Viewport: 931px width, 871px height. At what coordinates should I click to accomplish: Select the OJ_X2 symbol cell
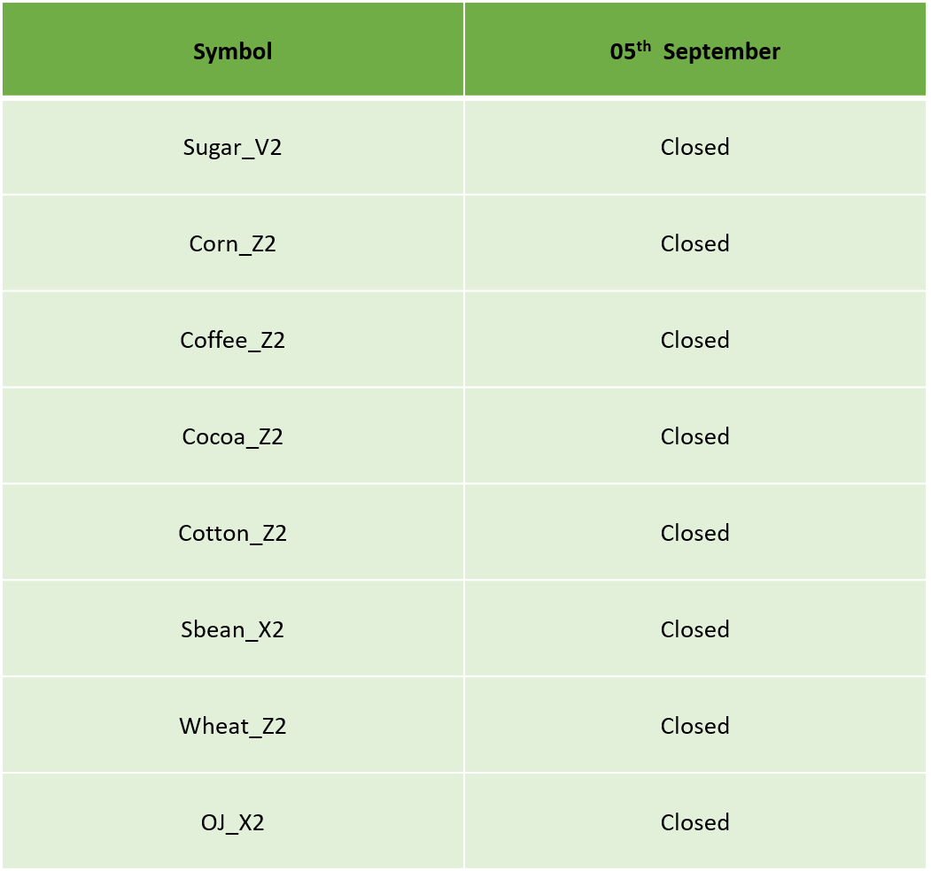[233, 822]
